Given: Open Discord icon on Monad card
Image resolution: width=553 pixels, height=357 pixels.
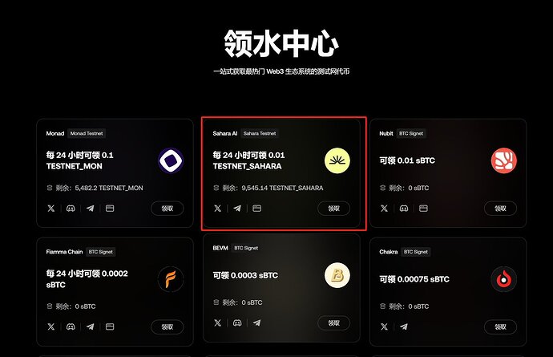Looking at the screenshot, I should pyautogui.click(x=71, y=209).
